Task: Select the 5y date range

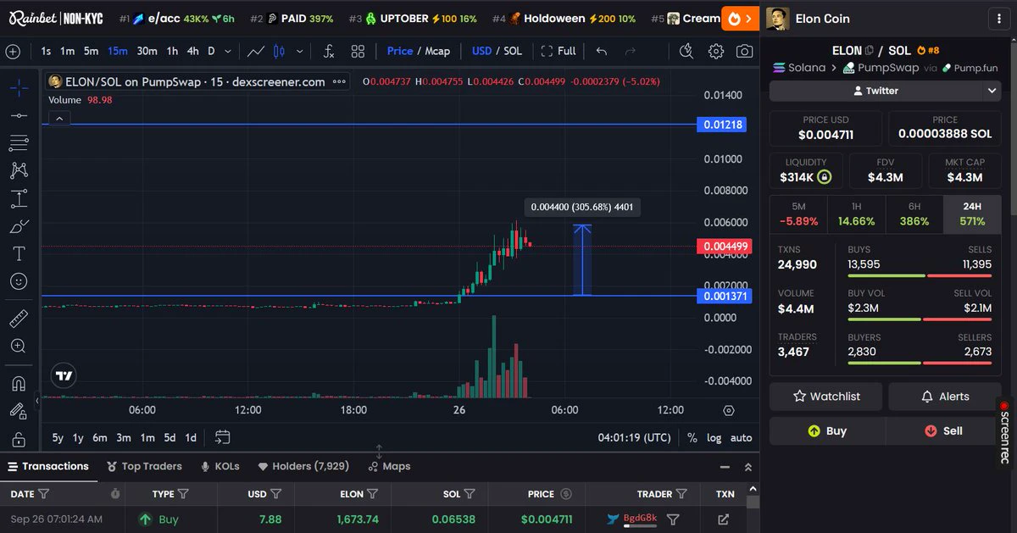Action: tap(58, 438)
